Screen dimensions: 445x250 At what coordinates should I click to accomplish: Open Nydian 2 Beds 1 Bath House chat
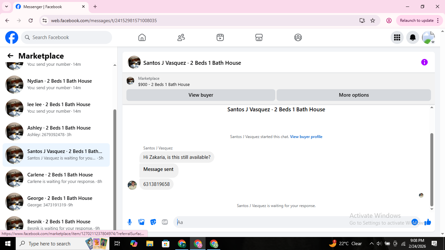coord(56,84)
